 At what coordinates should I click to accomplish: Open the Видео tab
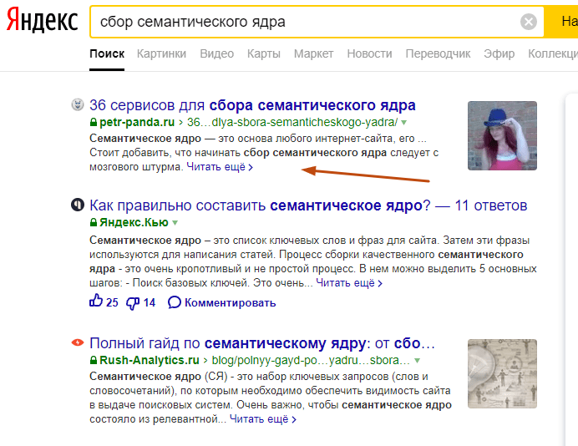[x=217, y=53]
